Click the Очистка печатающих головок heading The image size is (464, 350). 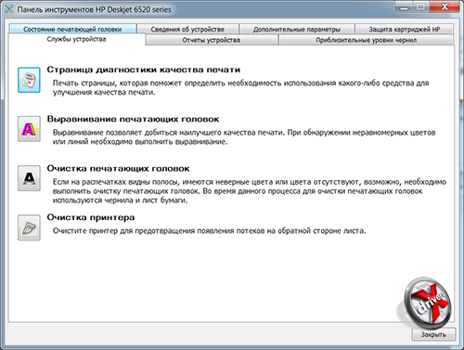pos(118,169)
